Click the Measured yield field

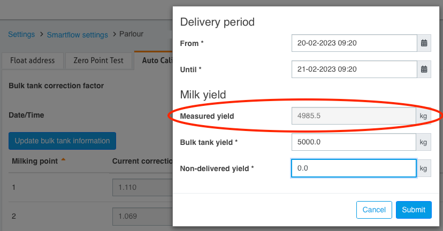coord(354,116)
